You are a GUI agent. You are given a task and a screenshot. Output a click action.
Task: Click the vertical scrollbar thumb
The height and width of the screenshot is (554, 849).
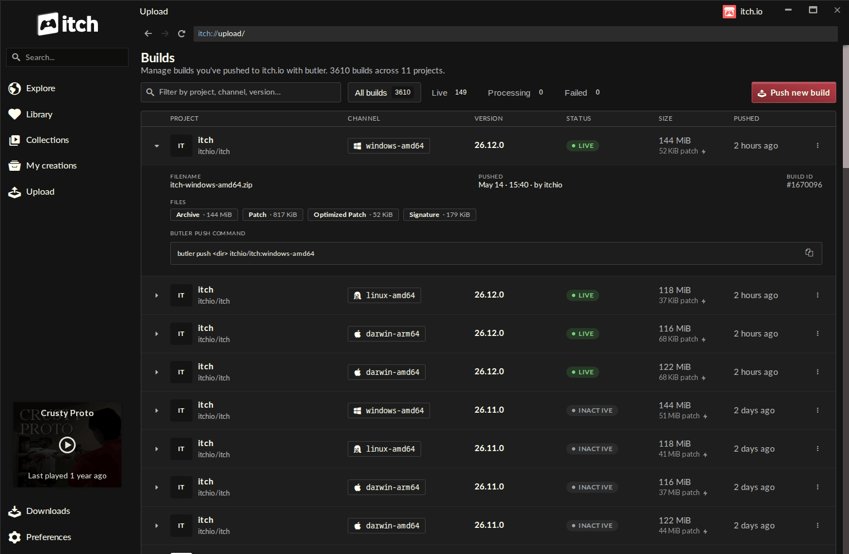coord(846,106)
